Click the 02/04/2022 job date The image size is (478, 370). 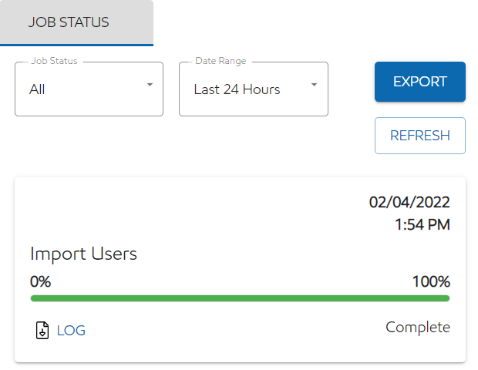409,203
